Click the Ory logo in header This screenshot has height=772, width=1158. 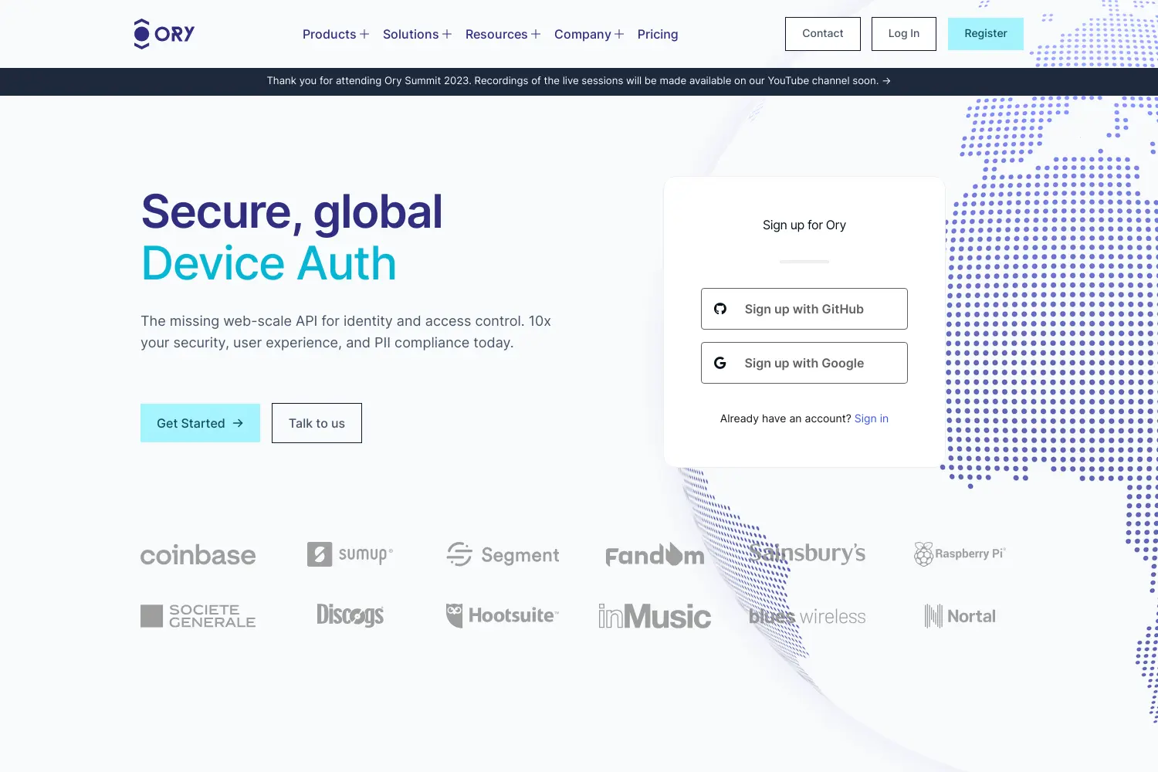pyautogui.click(x=164, y=34)
